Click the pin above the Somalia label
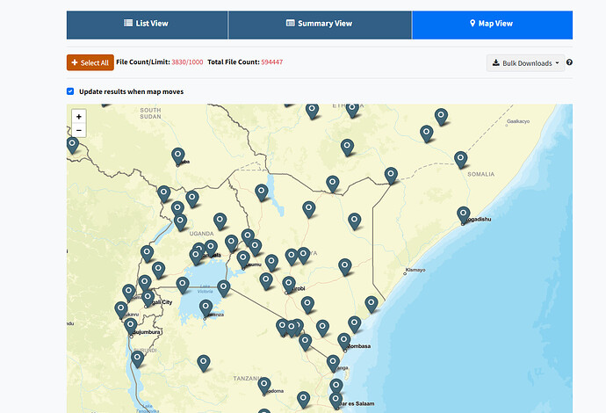606x413 pixels. coord(461,158)
